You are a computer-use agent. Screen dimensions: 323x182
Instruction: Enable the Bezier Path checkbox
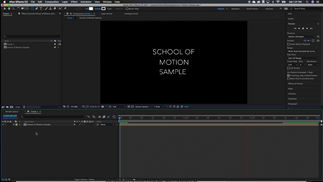pyautogui.click(x=127, y=9)
